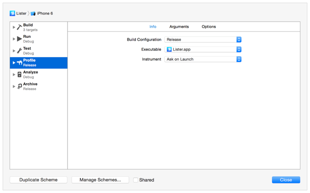Viewport: 310px width, 193px height.
Task: Click the iPhone 6 device icon
Action: pos(33,14)
